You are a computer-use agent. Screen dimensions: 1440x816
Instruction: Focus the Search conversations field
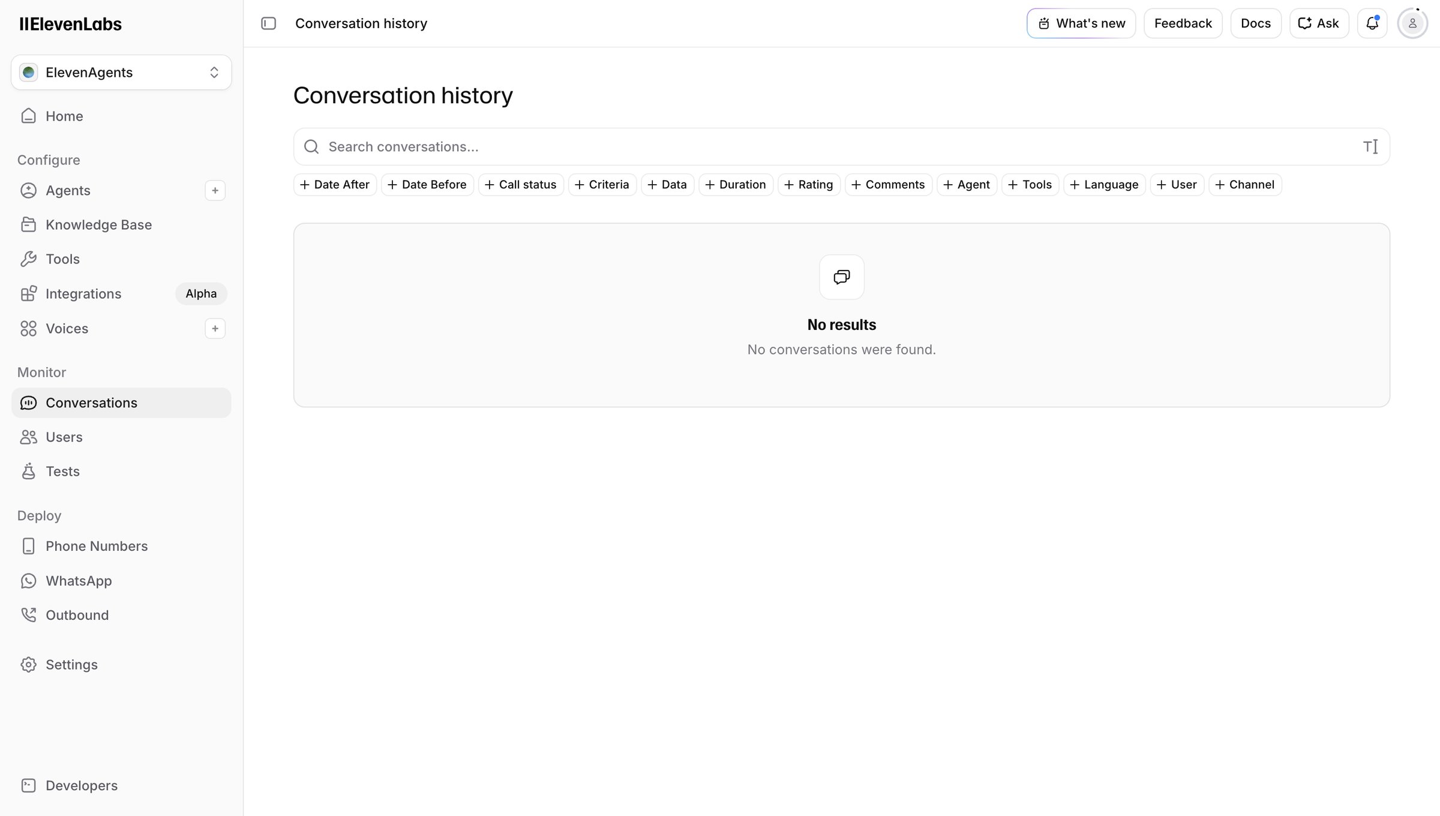[842, 147]
